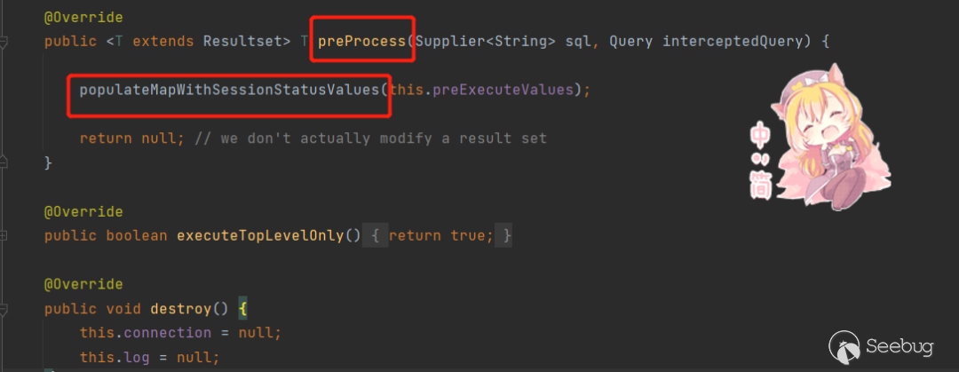Click the pink 中 character icon
This screenshot has width=959, height=372.
[762, 134]
